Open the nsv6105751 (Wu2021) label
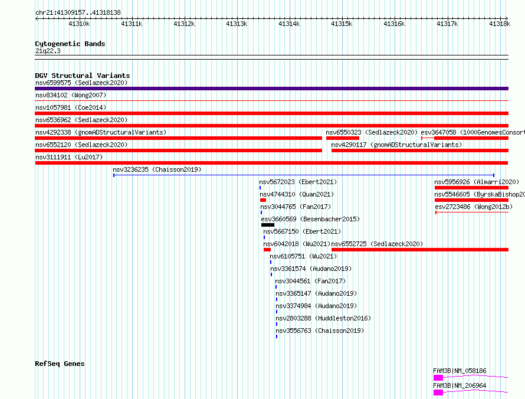 click(303, 256)
